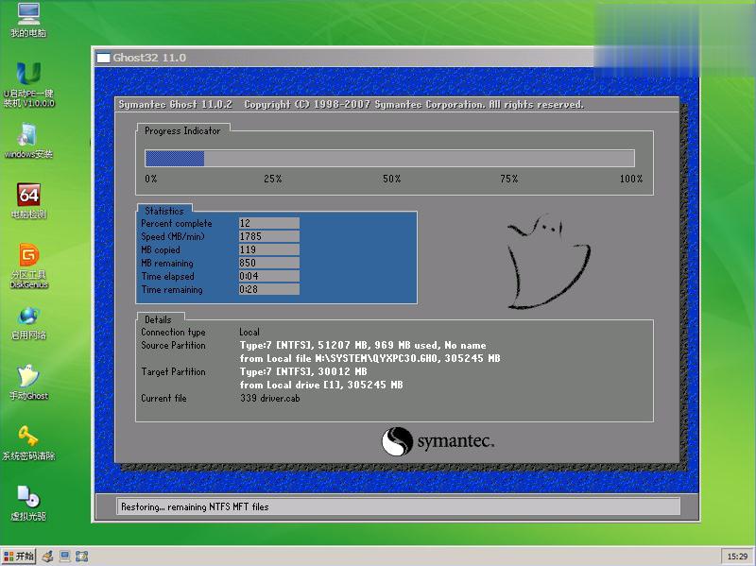Click the 100% progress scale label

[631, 179]
